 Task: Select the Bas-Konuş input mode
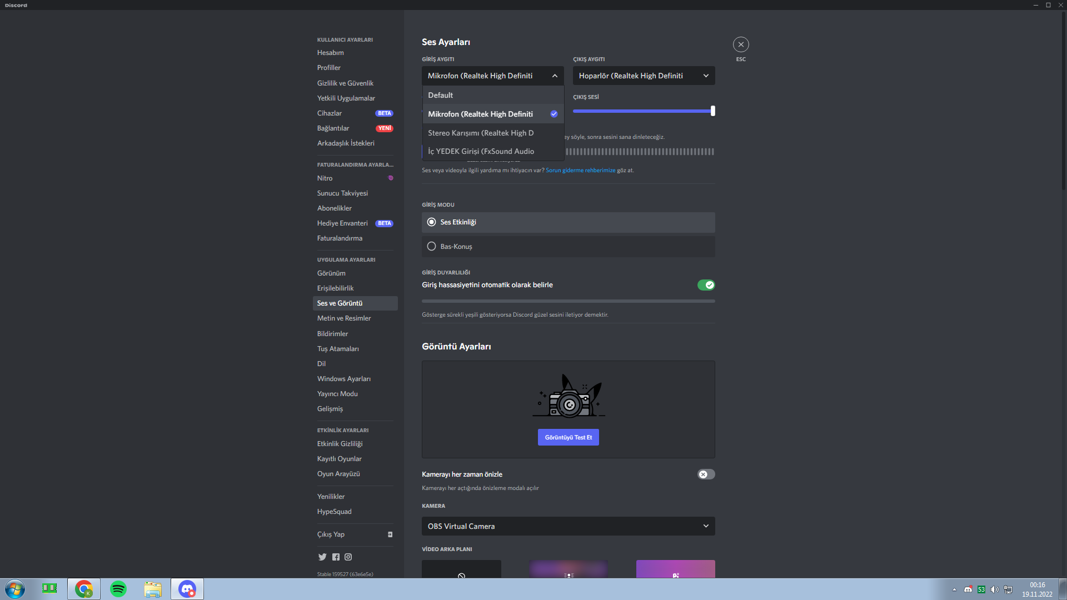[x=432, y=246]
